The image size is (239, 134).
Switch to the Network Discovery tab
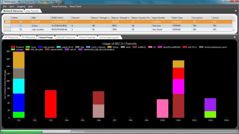(13, 11)
